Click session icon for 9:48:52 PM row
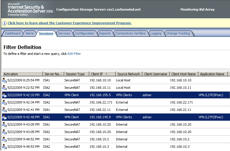The image size is (230, 151). 4,139
